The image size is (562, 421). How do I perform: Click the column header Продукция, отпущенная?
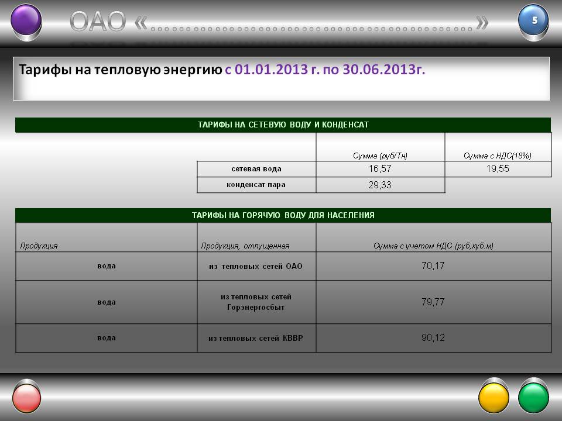tap(245, 246)
